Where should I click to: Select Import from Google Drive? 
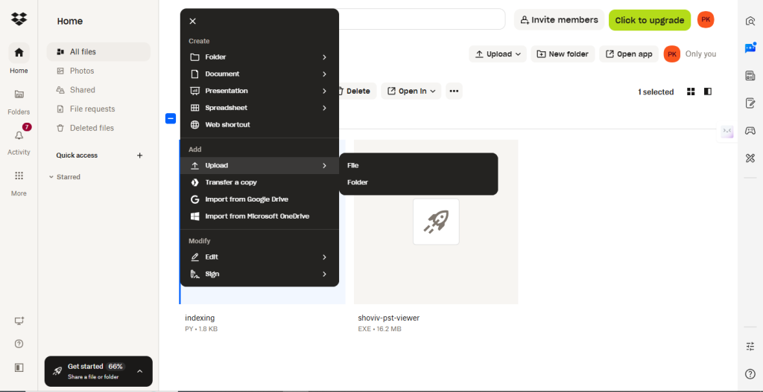[x=259, y=199]
